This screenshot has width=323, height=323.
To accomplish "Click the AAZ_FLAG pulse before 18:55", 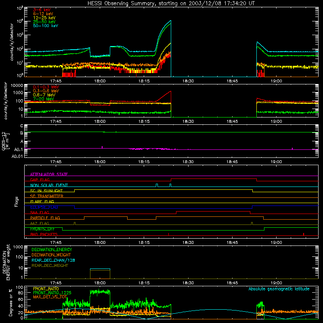I will pyautogui.click(x=252, y=223).
